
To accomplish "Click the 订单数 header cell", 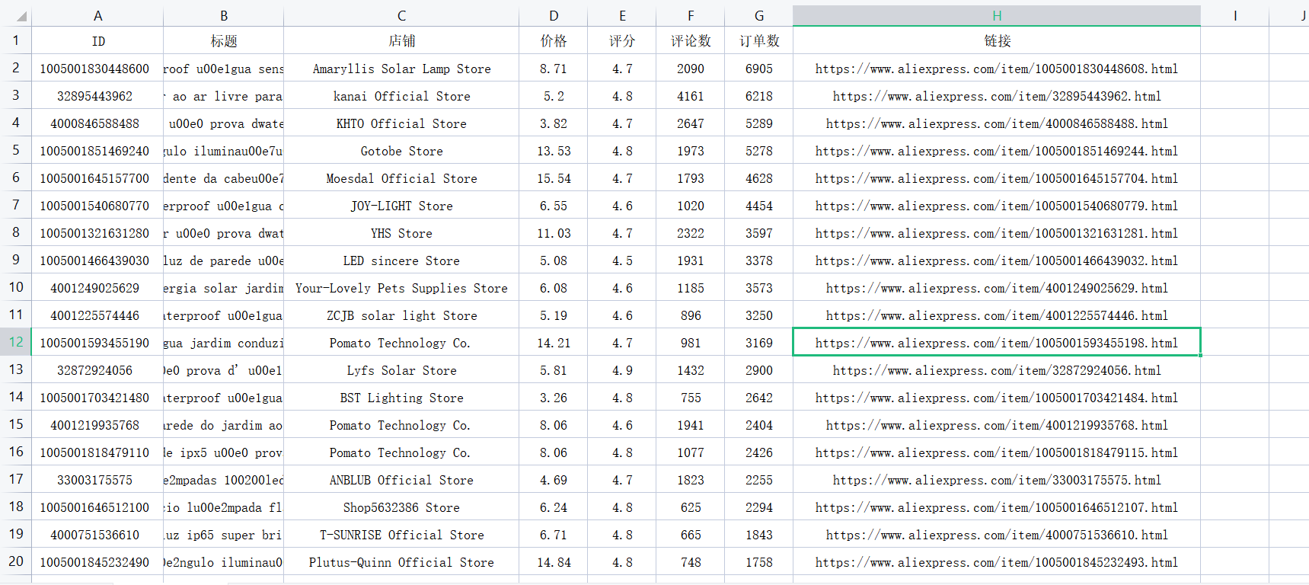I will 759,40.
